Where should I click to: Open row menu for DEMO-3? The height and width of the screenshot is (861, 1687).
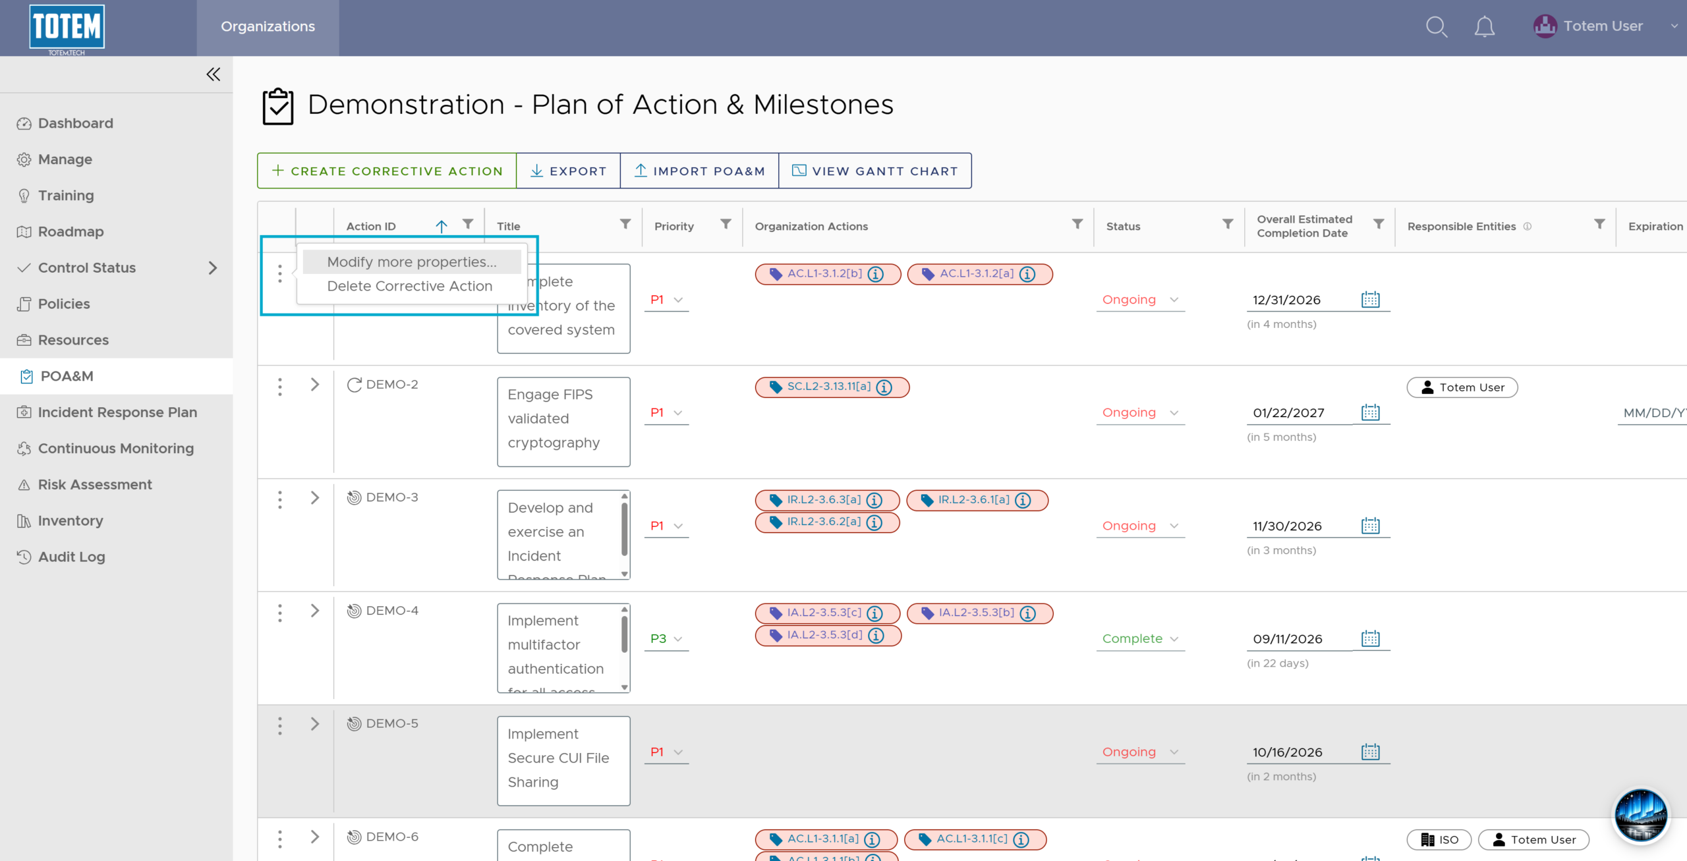280,500
